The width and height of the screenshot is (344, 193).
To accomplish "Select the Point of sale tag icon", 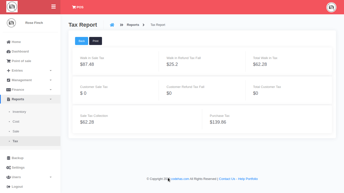I will pyautogui.click(x=9, y=61).
